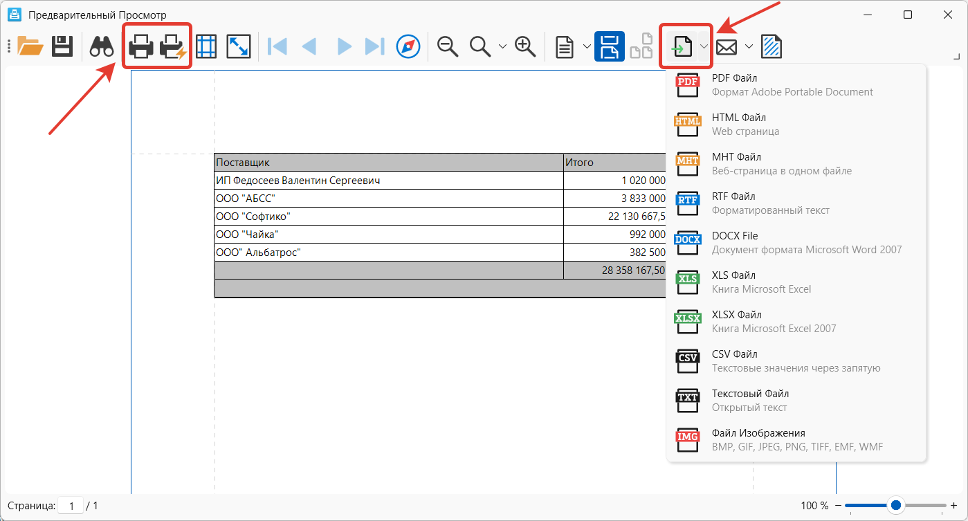Export as Файл Изображения
This screenshot has height=521, width=968.
(x=796, y=439)
